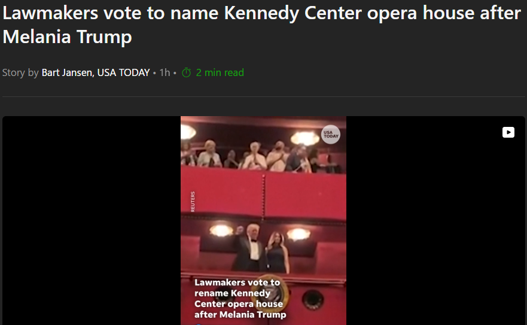Click the vertical REUTERS watermark
Image resolution: width=527 pixels, height=325 pixels.
(x=193, y=202)
